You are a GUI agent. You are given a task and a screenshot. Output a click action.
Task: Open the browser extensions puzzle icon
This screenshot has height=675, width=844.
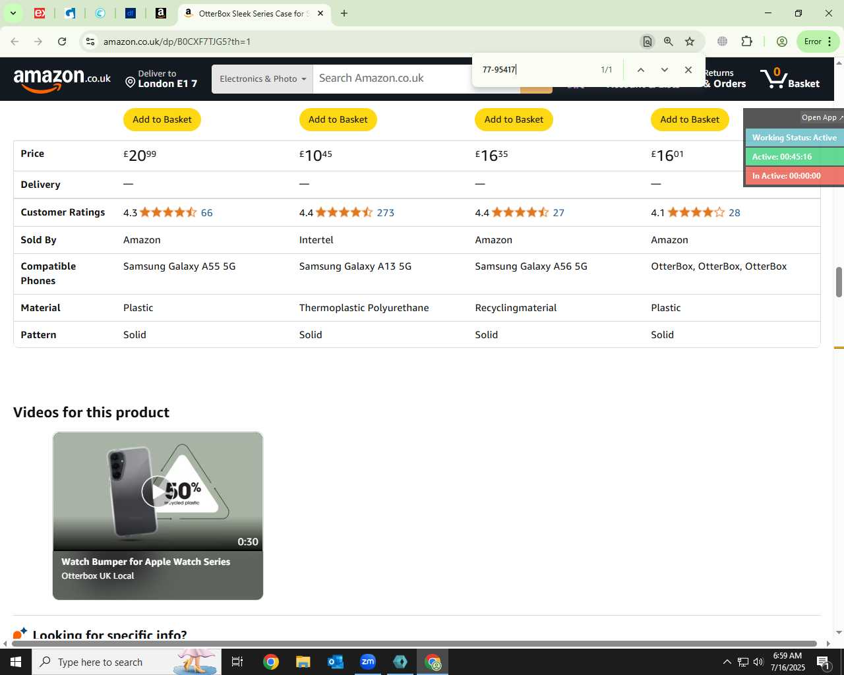click(746, 42)
